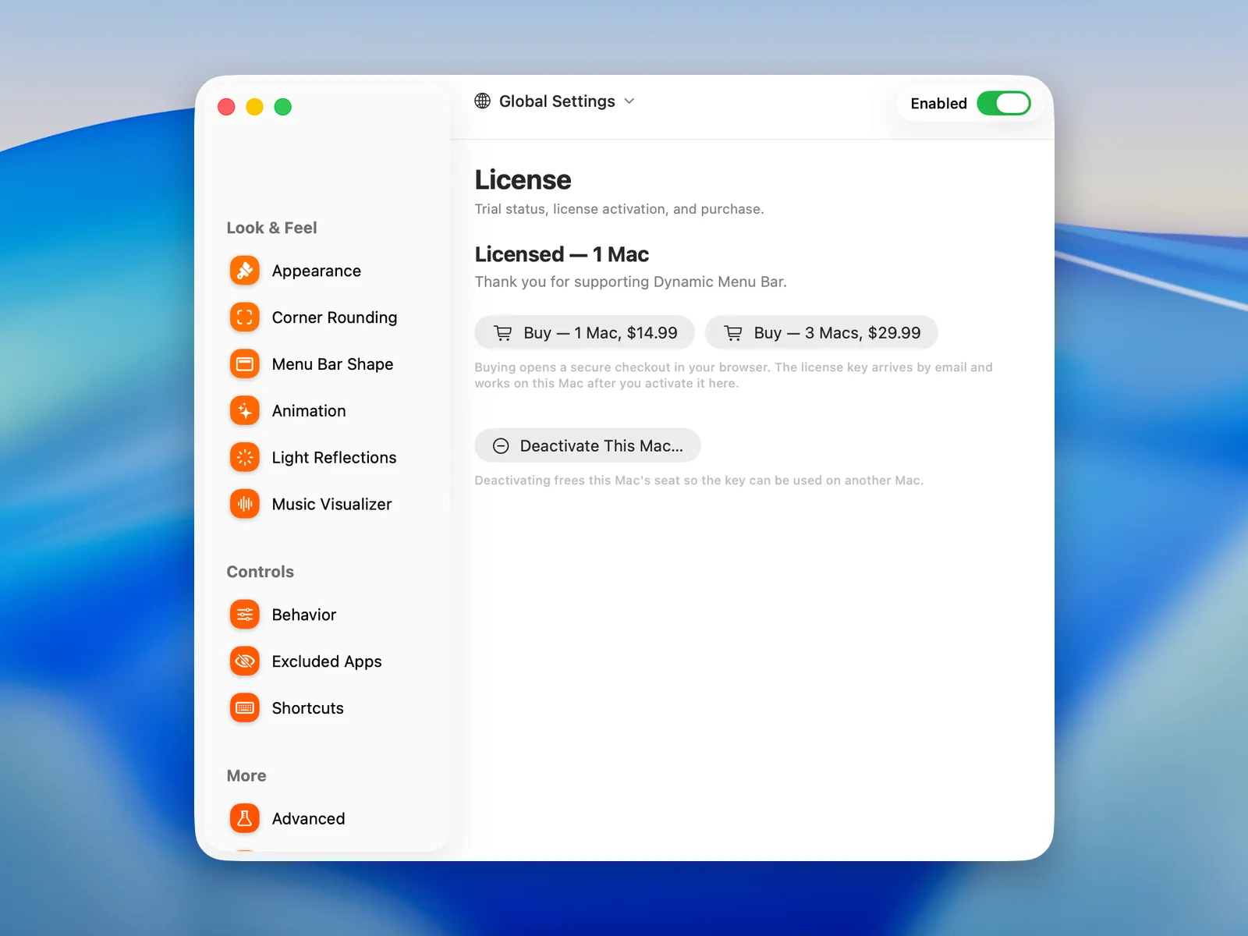Open the Advanced sidebar label

tap(309, 818)
